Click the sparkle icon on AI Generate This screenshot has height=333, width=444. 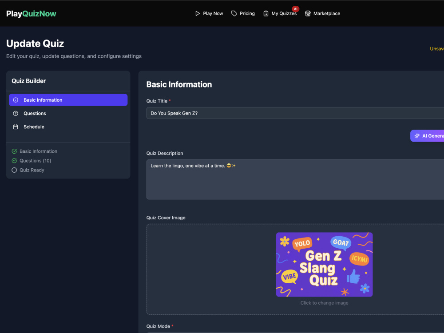click(x=417, y=136)
